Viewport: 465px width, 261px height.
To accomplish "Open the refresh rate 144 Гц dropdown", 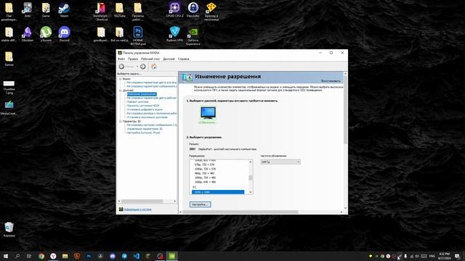I will pyautogui.click(x=280, y=162).
